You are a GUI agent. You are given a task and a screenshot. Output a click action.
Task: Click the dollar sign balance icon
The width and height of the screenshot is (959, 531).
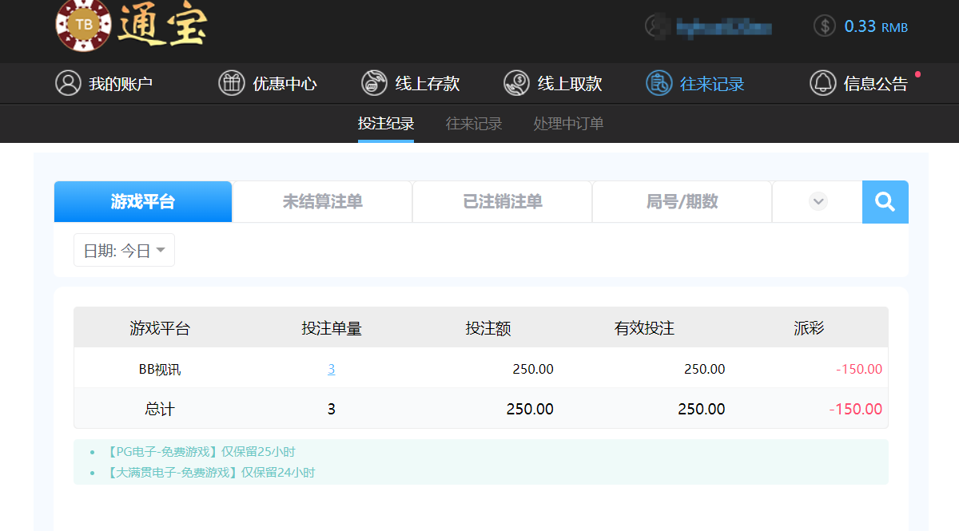(x=824, y=26)
